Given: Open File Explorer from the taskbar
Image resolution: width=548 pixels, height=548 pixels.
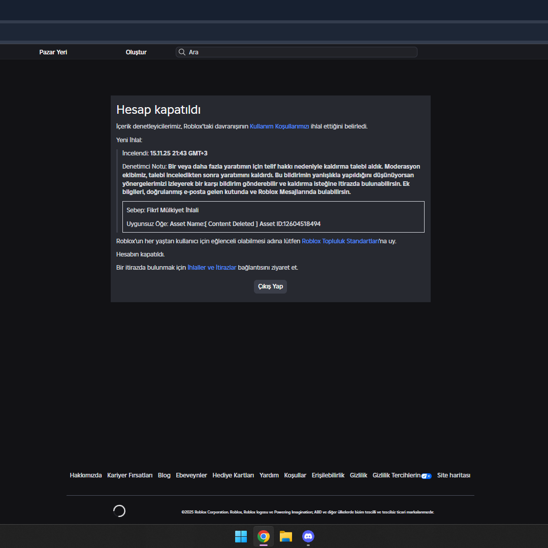Looking at the screenshot, I should pyautogui.click(x=286, y=536).
